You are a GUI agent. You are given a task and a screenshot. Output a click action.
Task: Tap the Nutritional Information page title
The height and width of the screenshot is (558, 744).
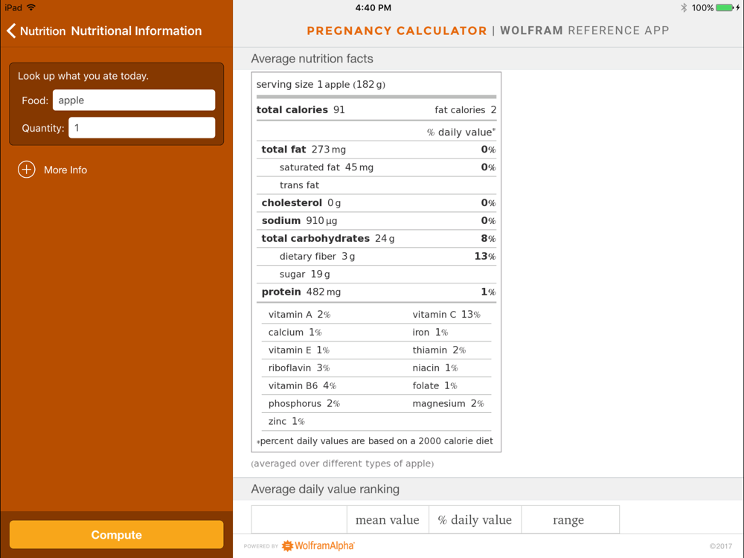tap(136, 31)
